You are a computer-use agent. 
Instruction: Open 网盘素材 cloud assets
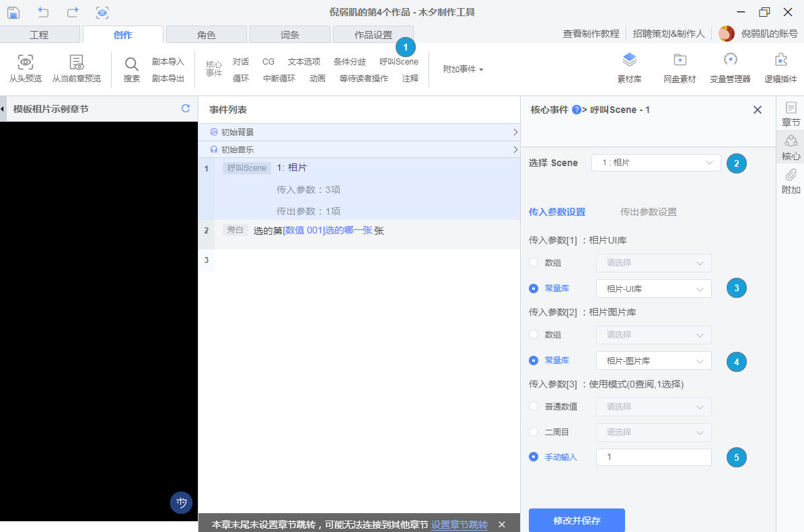pyautogui.click(x=680, y=68)
